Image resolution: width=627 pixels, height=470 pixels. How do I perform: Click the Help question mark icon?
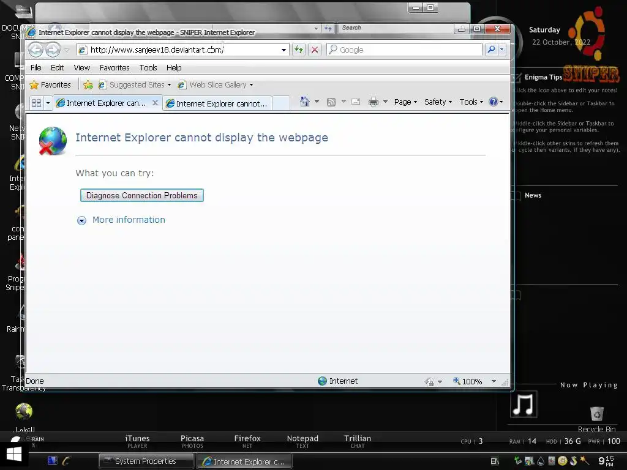[494, 102]
